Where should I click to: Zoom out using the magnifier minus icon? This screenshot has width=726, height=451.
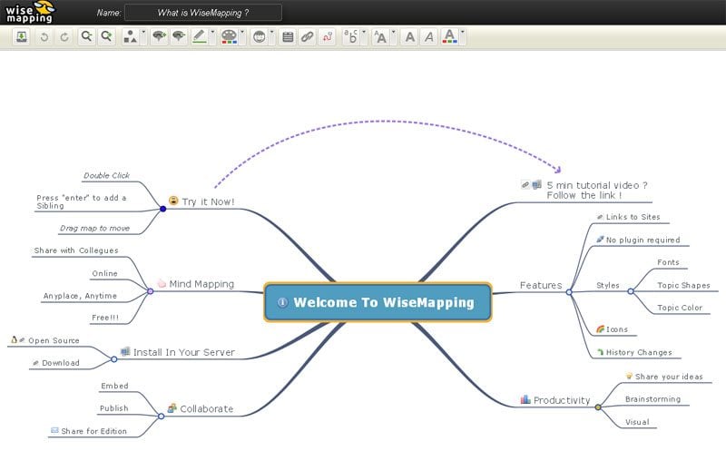point(87,36)
